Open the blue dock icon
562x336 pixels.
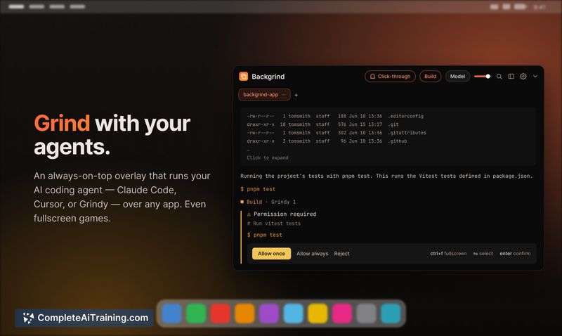[x=171, y=314]
